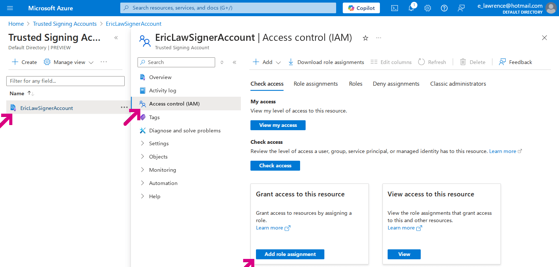559x267 pixels.
Task: Go to Trusted Signing Accounts breadcrumb
Action: click(x=65, y=24)
